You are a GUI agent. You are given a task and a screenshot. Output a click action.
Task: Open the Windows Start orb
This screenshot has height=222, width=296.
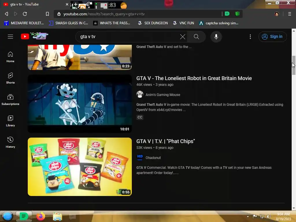(8, 216)
